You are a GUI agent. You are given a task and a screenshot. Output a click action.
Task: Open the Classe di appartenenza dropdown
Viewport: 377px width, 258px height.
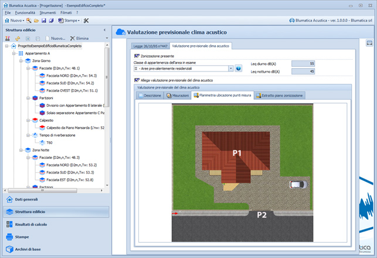(231, 69)
